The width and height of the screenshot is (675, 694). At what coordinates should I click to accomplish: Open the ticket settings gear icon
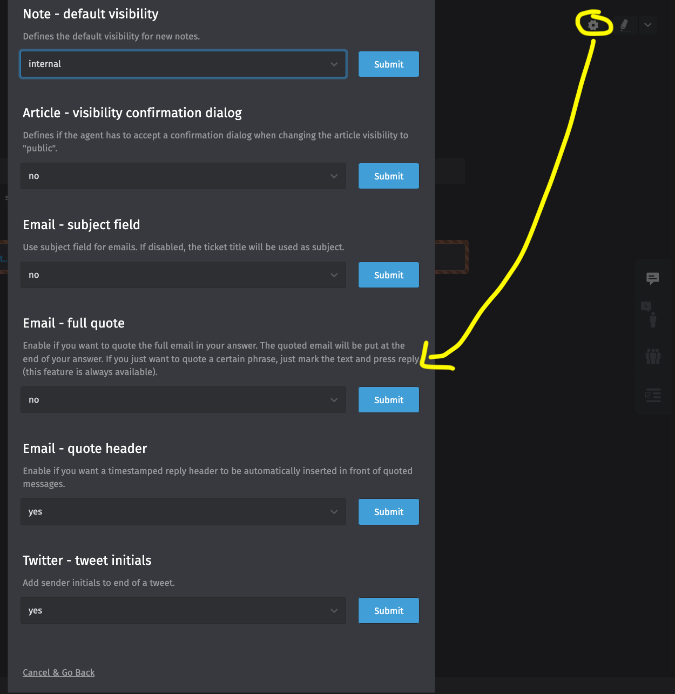(593, 25)
